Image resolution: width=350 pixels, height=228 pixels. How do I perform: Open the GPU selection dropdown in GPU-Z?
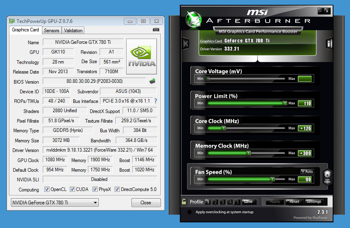click(x=55, y=203)
